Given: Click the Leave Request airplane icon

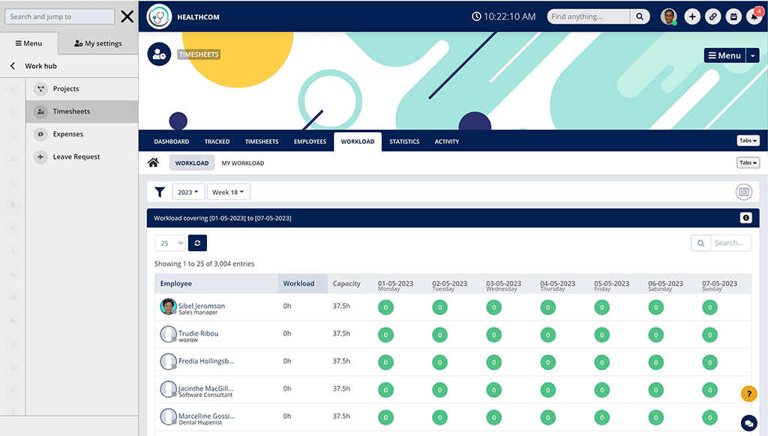Looking at the screenshot, I should click(40, 157).
